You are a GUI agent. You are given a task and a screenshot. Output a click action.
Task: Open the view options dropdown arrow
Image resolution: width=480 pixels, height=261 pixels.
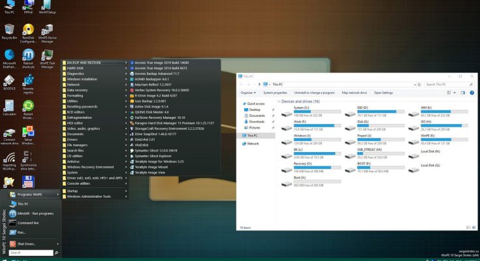click(455, 93)
